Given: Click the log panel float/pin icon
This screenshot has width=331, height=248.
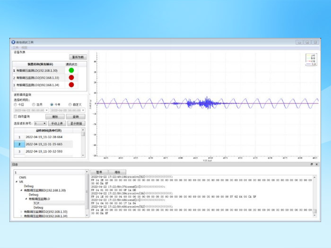Looking at the screenshot, I should (312, 164).
